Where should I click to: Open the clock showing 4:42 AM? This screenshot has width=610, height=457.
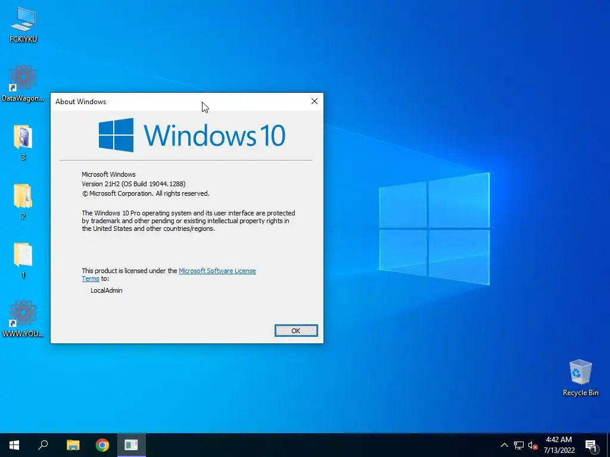point(559,445)
